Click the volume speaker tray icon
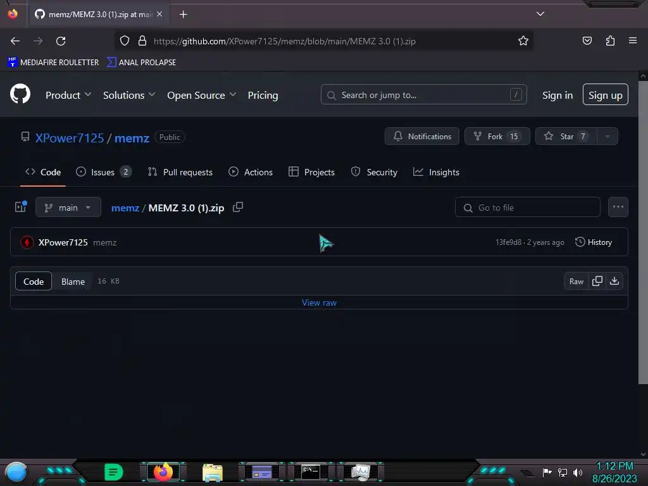This screenshot has height=486, width=648. tap(578, 472)
